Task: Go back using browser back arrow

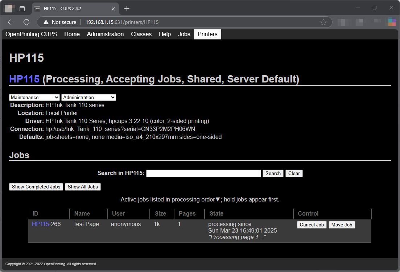Action: [11, 22]
